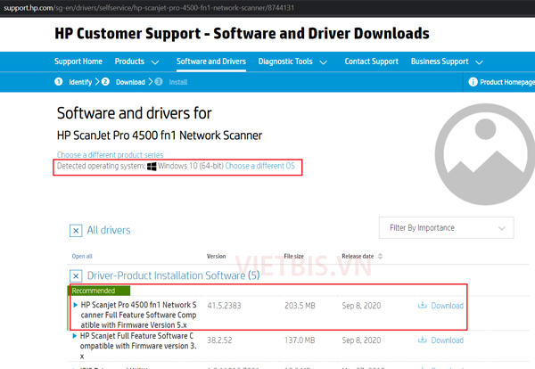The width and height of the screenshot is (535, 369).
Task: Click step 3 circle icon
Action: pyautogui.click(x=159, y=82)
